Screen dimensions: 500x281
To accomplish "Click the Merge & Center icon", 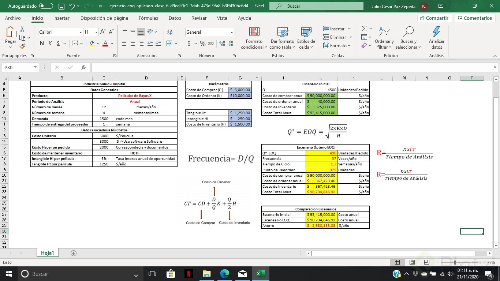I will (169, 44).
